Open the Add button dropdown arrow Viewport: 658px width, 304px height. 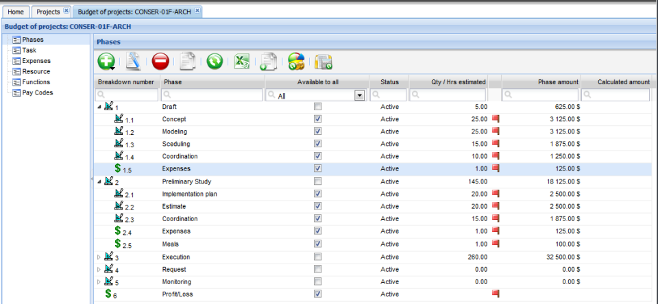coord(113,68)
